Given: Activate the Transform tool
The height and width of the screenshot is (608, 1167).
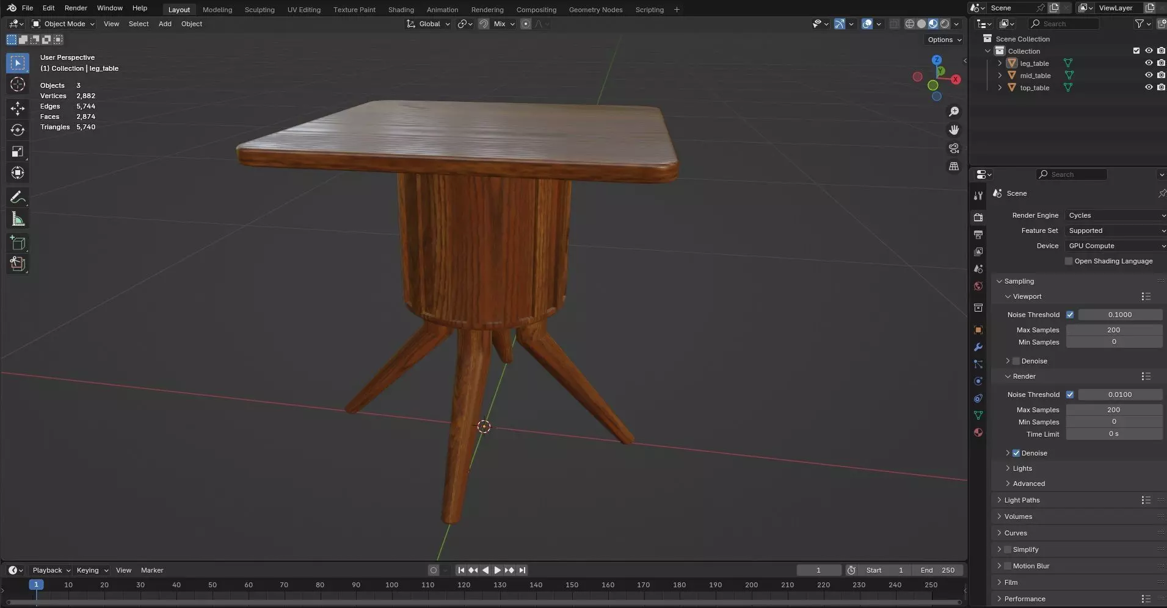Looking at the screenshot, I should [18, 173].
